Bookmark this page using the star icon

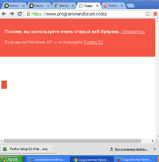(x=147, y=14)
